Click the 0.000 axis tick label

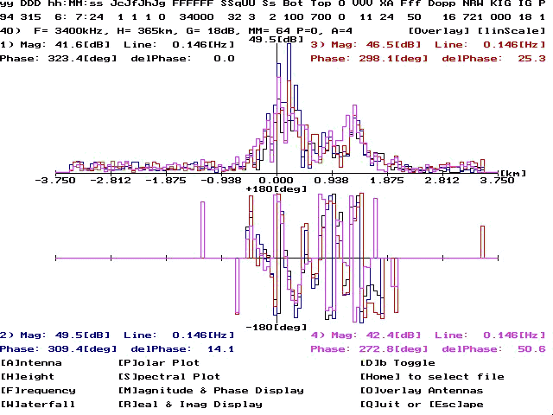coord(276,181)
